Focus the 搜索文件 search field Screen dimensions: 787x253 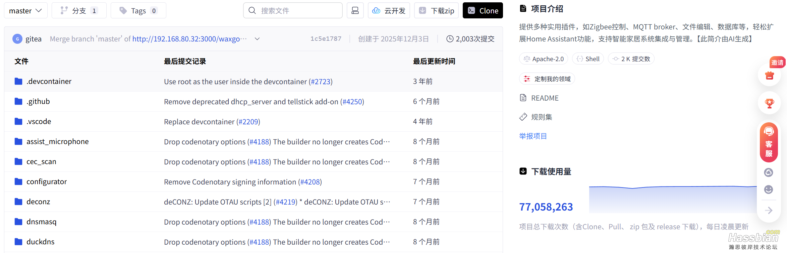click(293, 11)
